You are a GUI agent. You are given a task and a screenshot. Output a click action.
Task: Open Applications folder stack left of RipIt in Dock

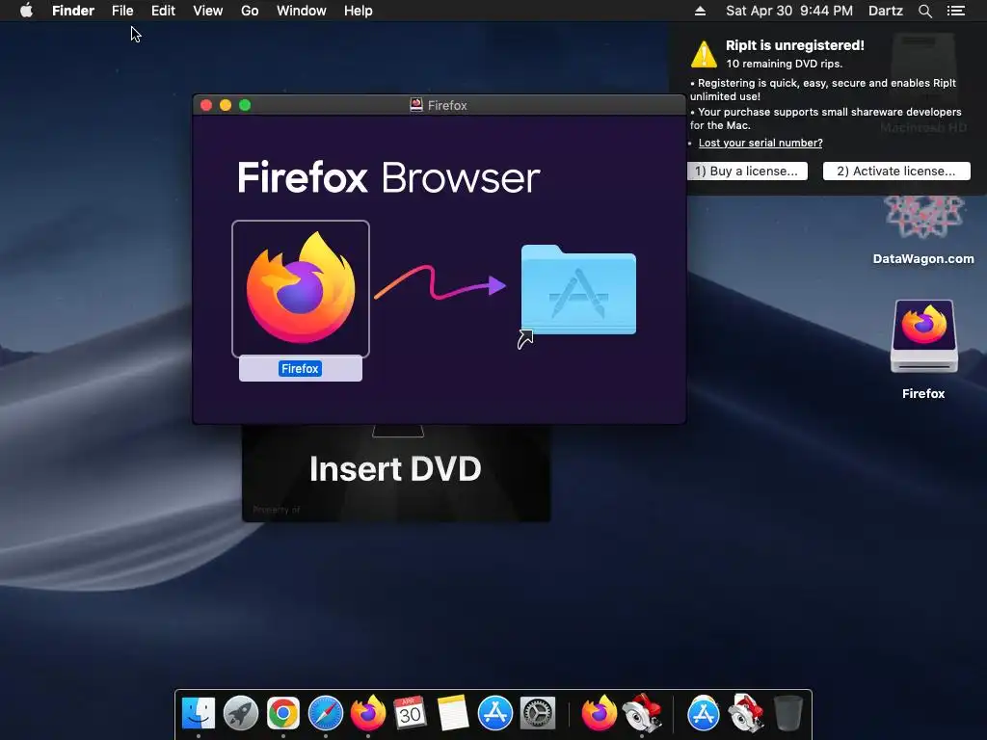click(x=703, y=713)
